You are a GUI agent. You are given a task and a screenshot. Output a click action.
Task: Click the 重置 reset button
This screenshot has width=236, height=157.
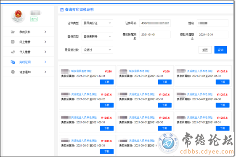point(205,50)
